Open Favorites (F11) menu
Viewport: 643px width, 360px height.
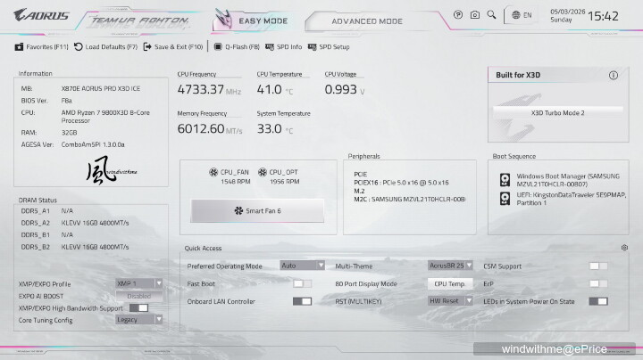click(41, 47)
